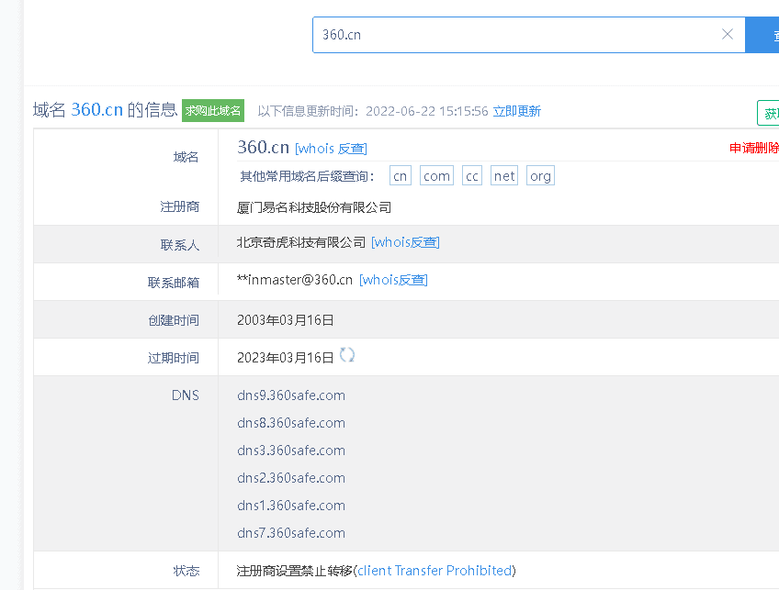Image resolution: width=779 pixels, height=590 pixels.
Task: Click DNS entry dns1.360safe.com
Action: [x=291, y=506]
